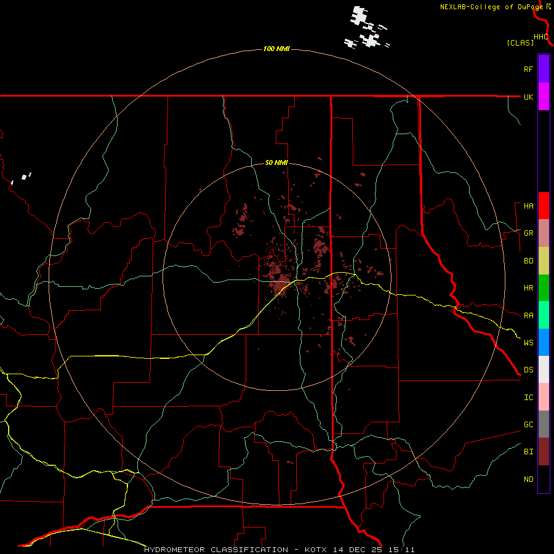
Task: Select the GR graupel color swatch
Action: click(544, 233)
